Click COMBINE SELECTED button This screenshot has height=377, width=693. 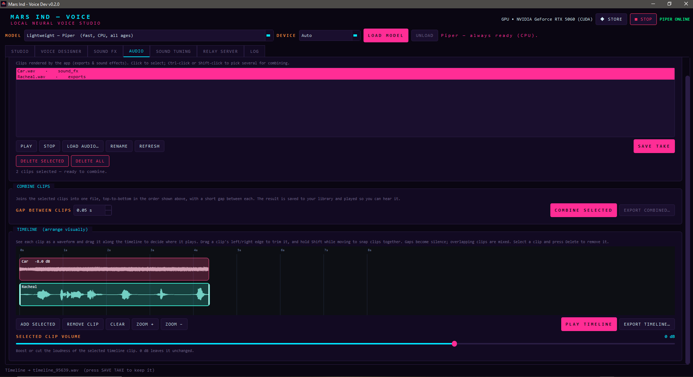pos(584,210)
